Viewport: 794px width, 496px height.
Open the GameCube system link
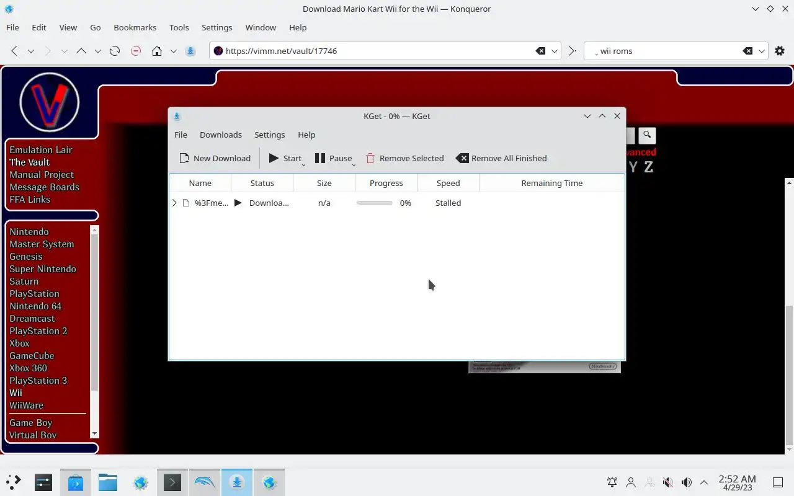(x=32, y=356)
